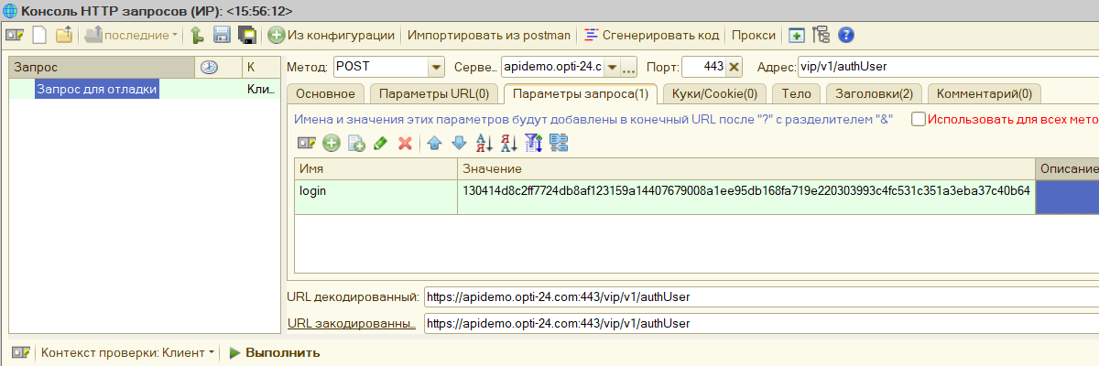
Task: Open the Тело tab
Action: coord(797,93)
